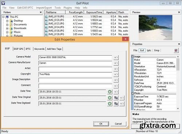Screen dimensions: 182x134
Task: Sort by the ExposureTime column header
Action: coord(94,12)
